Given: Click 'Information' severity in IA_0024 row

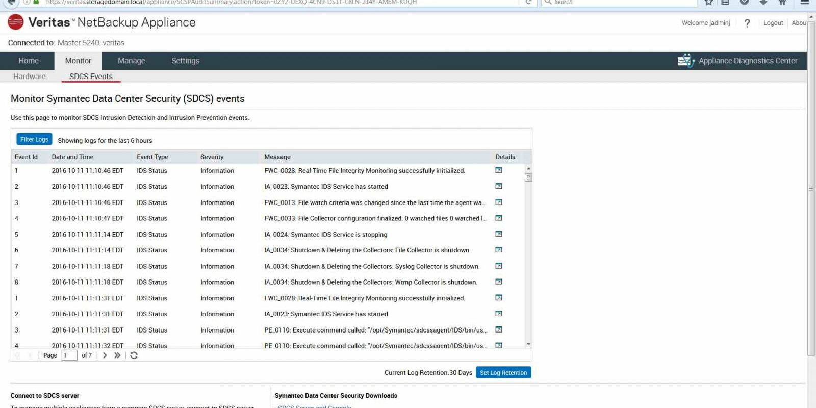Looking at the screenshot, I should tap(217, 235).
